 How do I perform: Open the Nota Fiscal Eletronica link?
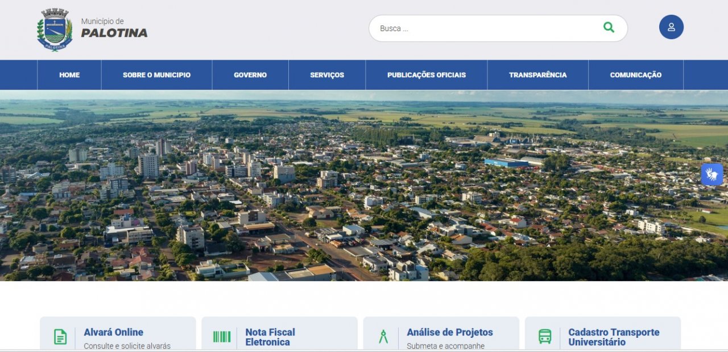(270, 337)
